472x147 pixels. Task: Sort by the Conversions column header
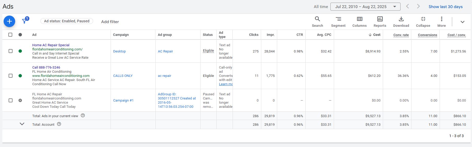tap(427, 35)
